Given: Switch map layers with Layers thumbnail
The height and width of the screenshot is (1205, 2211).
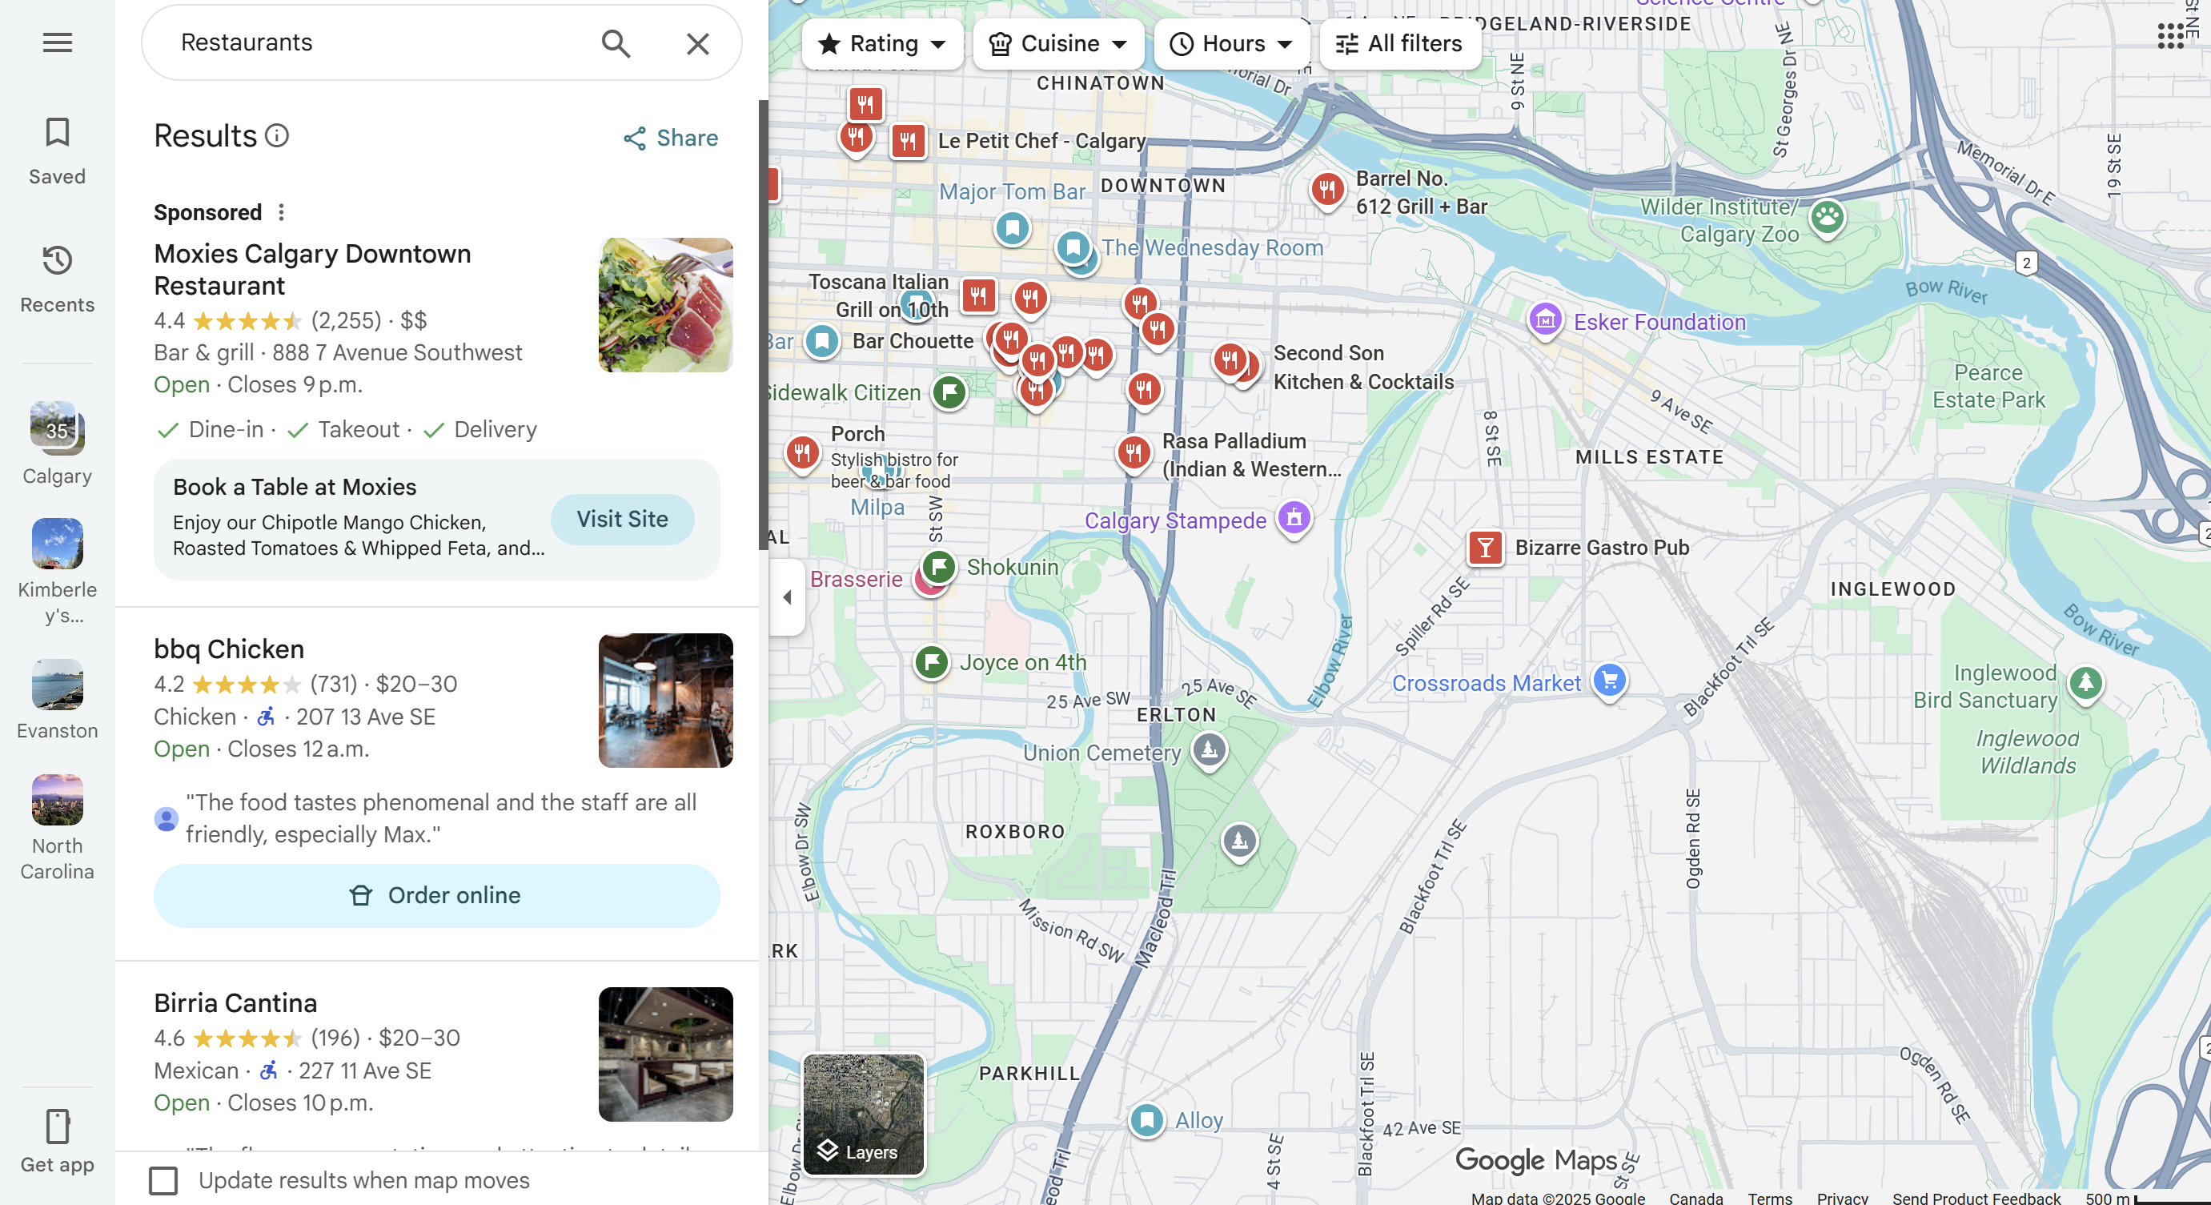Looking at the screenshot, I should (864, 1115).
